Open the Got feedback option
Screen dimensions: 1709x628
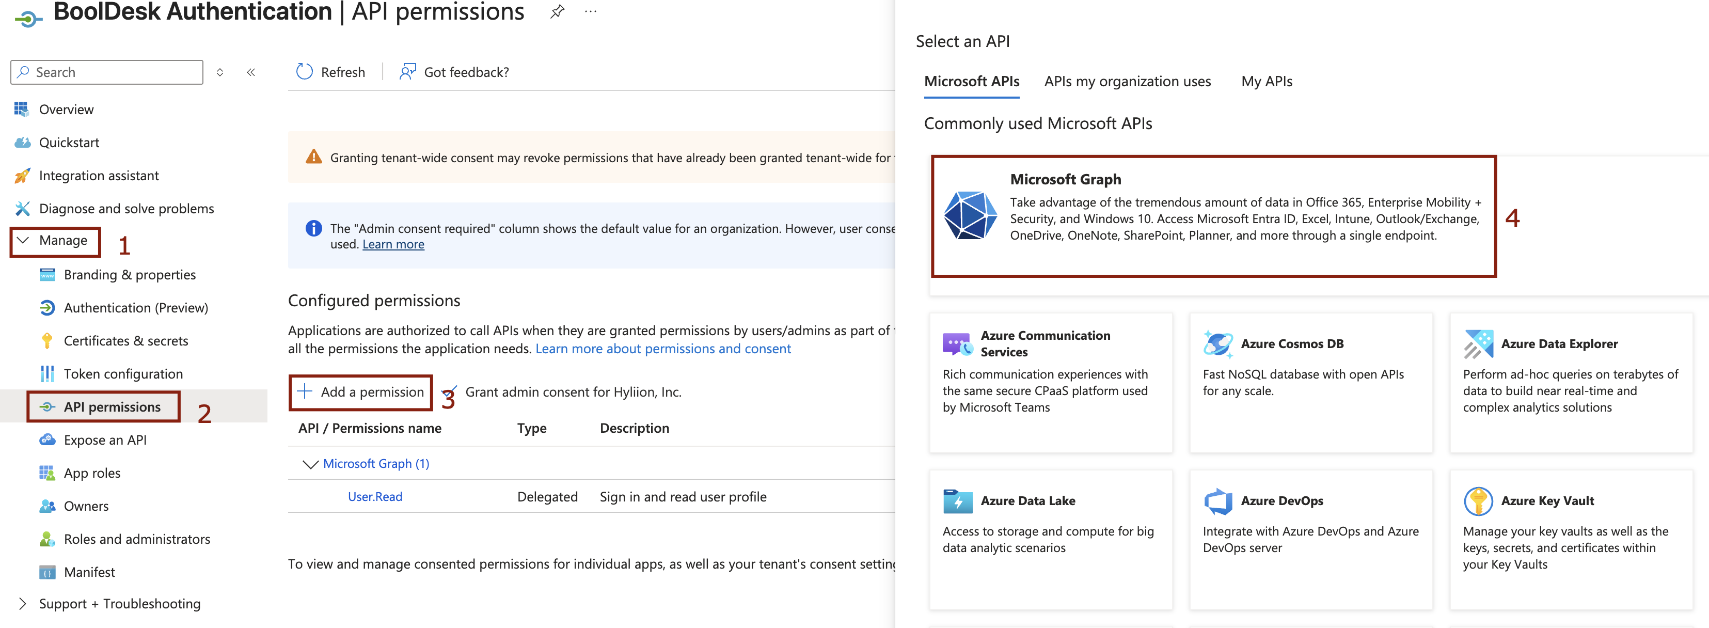pos(454,72)
